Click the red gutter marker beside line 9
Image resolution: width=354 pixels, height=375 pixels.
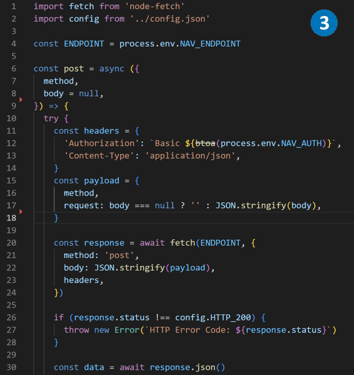(x=21, y=99)
